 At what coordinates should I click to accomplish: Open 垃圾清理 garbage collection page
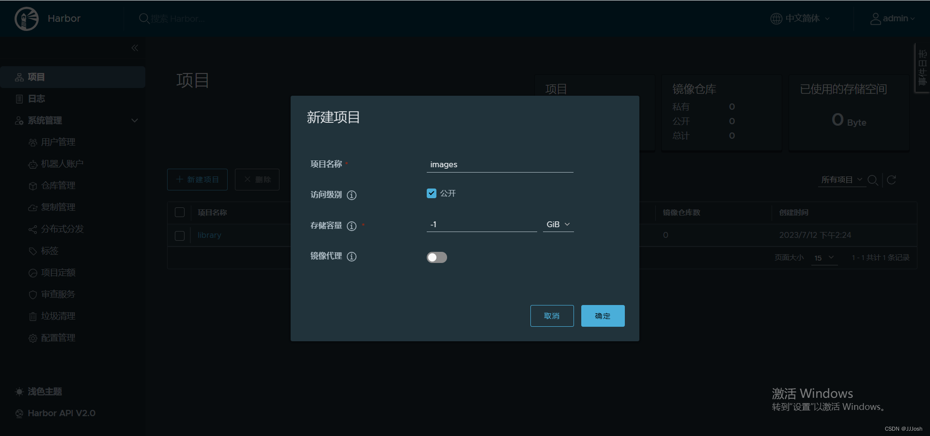pos(58,316)
